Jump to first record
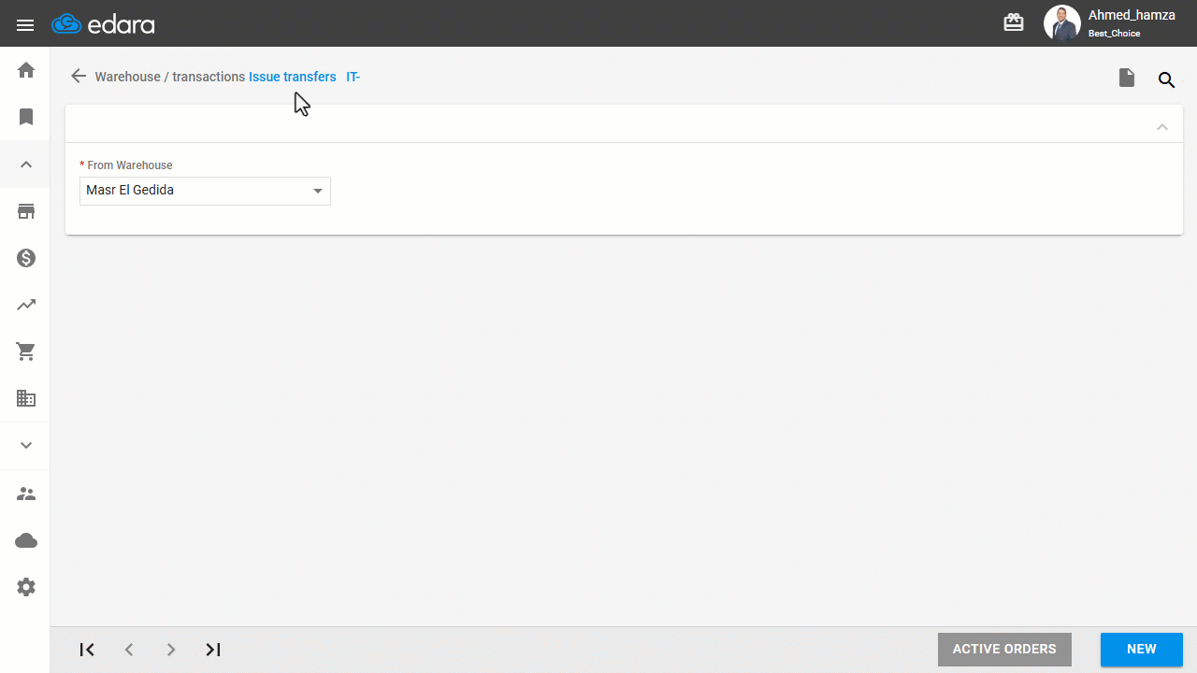1197x673 pixels. pyautogui.click(x=87, y=650)
